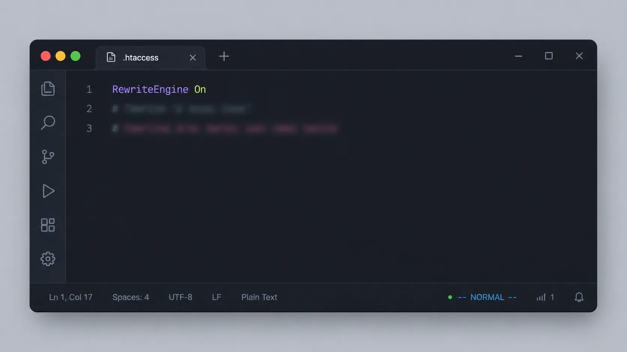Click the notification bell in status bar
The width and height of the screenshot is (627, 352).
coord(579,297)
